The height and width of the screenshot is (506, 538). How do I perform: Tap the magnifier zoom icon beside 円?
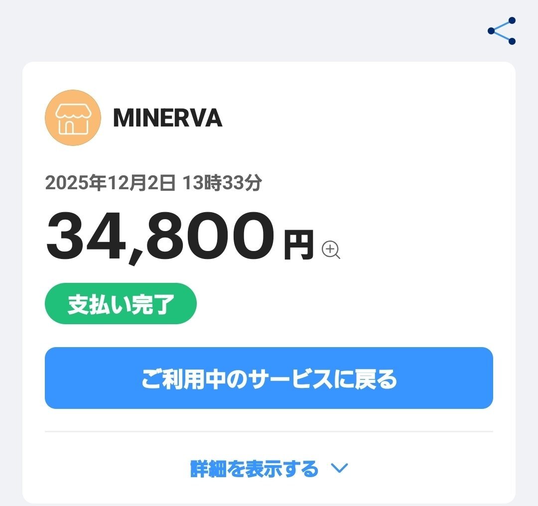click(x=331, y=250)
